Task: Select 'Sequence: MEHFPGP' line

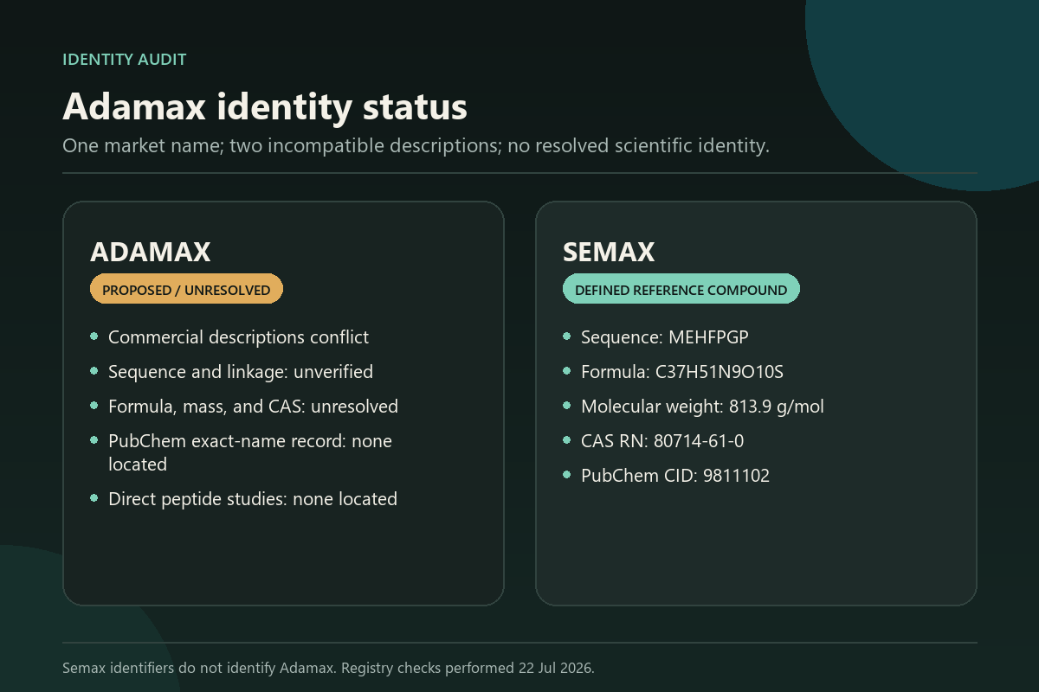Action: 665,337
